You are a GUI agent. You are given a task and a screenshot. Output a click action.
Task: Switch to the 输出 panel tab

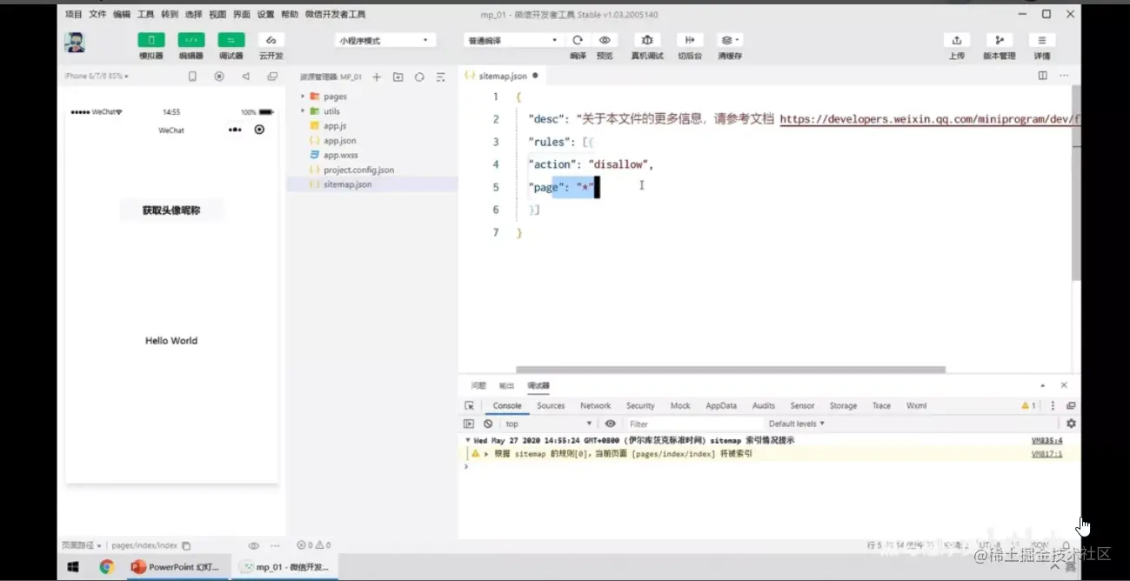pyautogui.click(x=506, y=385)
